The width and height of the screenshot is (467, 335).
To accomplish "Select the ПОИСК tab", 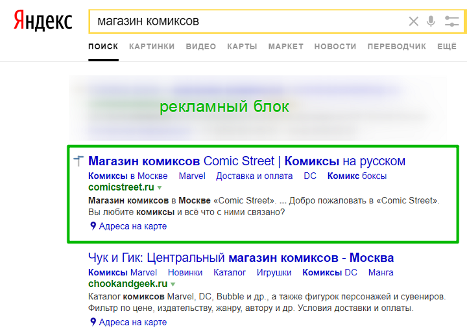I will coord(103,47).
